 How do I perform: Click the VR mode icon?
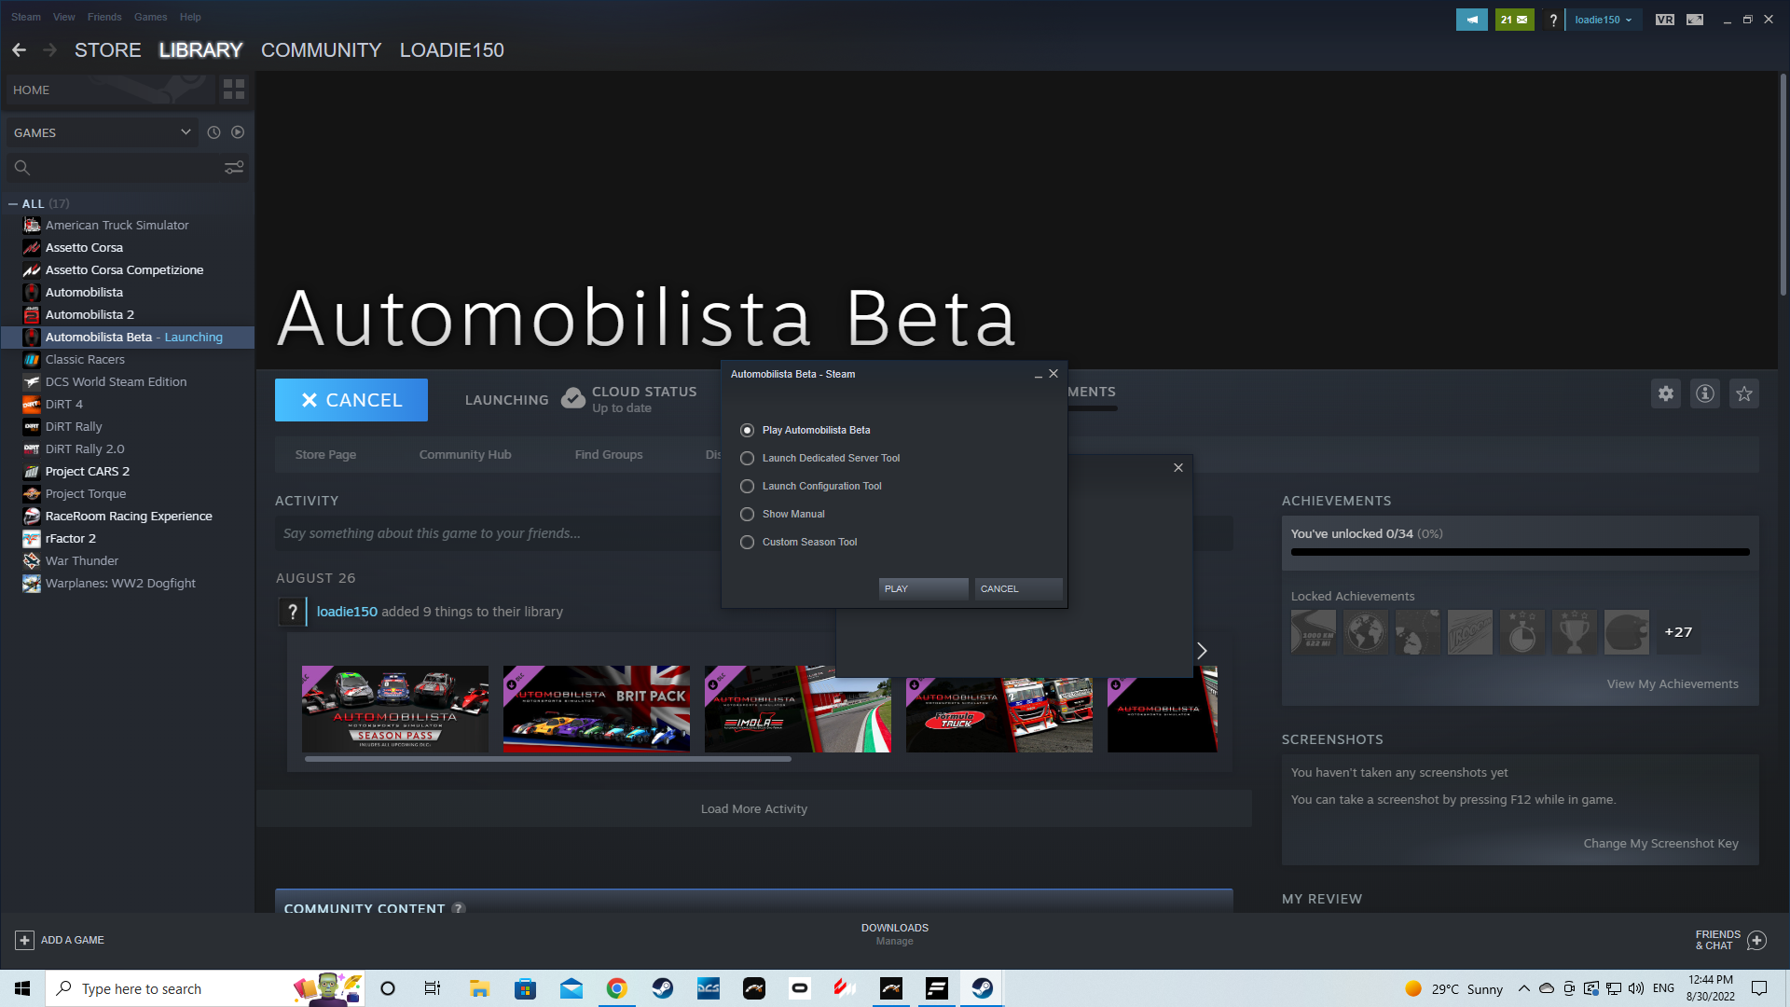point(1665,20)
